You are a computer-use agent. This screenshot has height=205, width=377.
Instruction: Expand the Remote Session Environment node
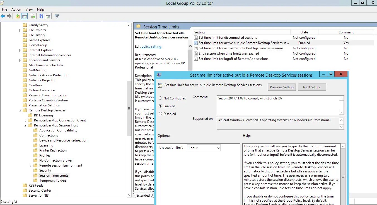31,165
